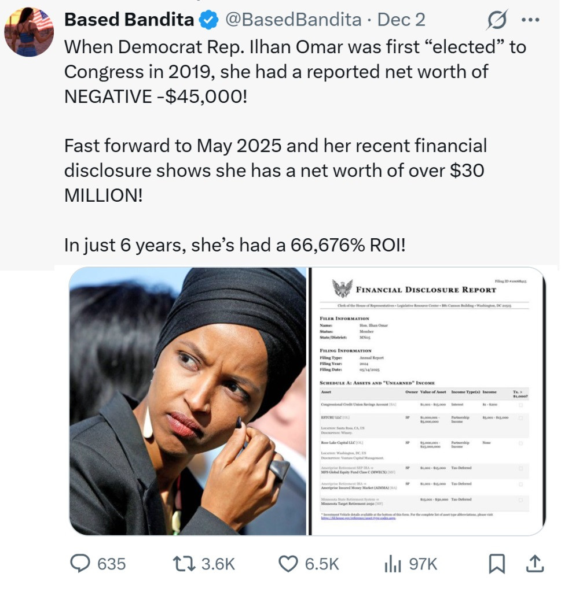Check the Rose Lake Capital LLC checkbox
The width and height of the screenshot is (561, 592).
[521, 443]
